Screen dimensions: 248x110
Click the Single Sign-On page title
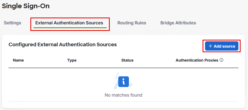[x=26, y=6]
